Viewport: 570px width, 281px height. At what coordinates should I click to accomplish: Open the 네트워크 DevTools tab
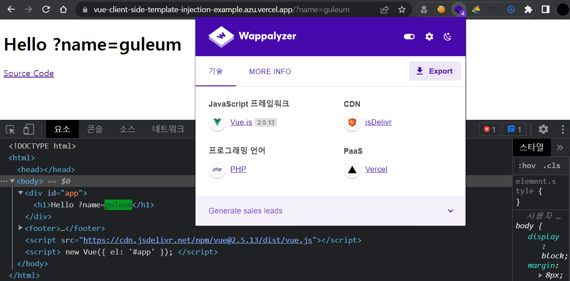pyautogui.click(x=169, y=129)
